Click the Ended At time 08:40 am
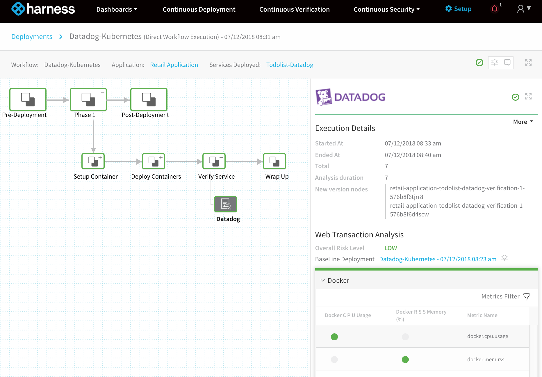The image size is (542, 377). [x=413, y=155]
